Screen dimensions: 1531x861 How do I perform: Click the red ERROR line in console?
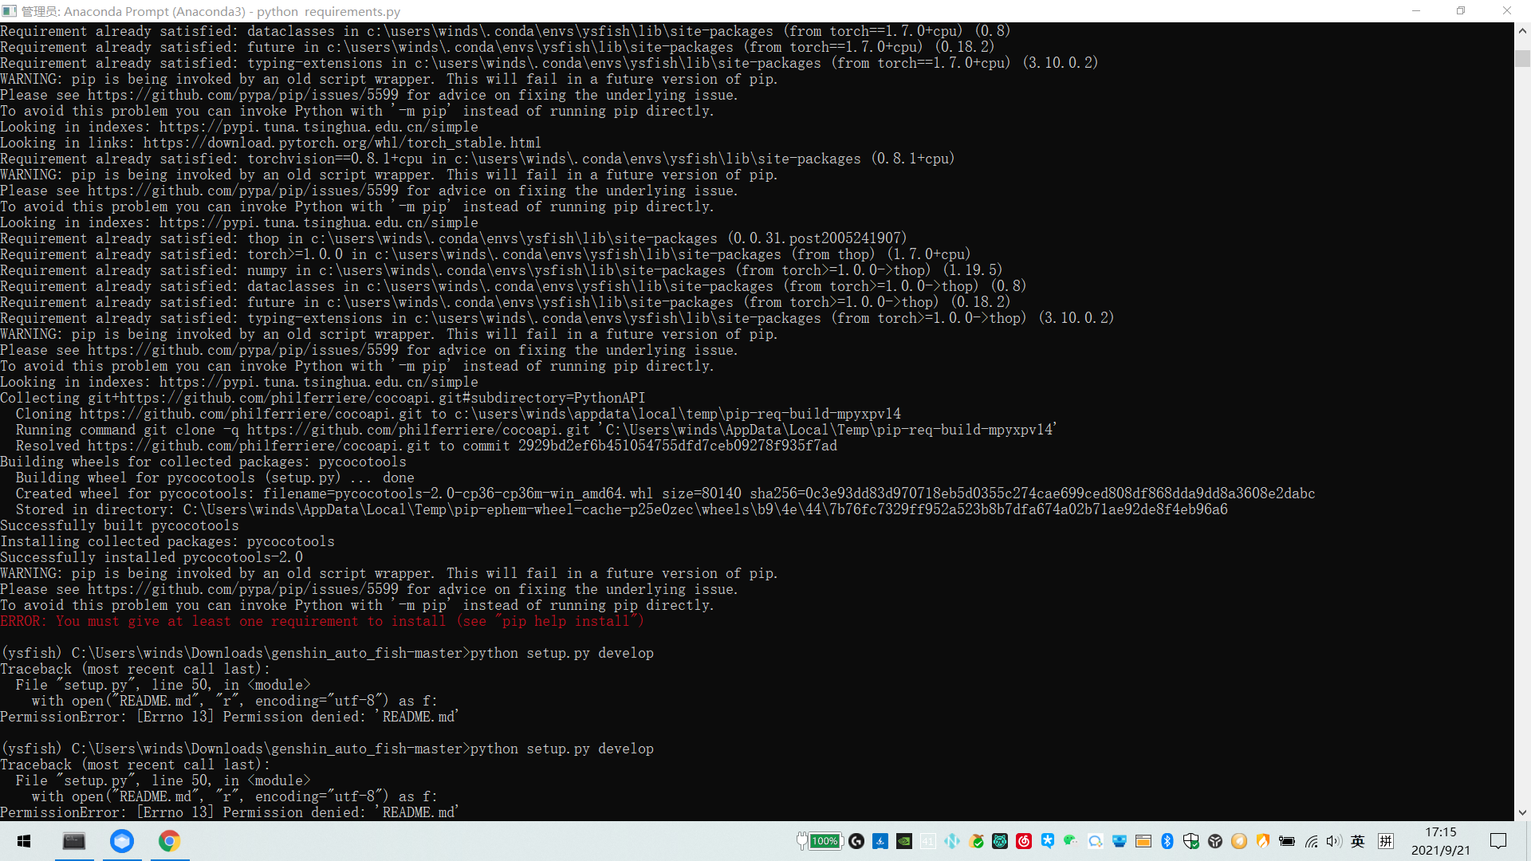click(x=321, y=621)
